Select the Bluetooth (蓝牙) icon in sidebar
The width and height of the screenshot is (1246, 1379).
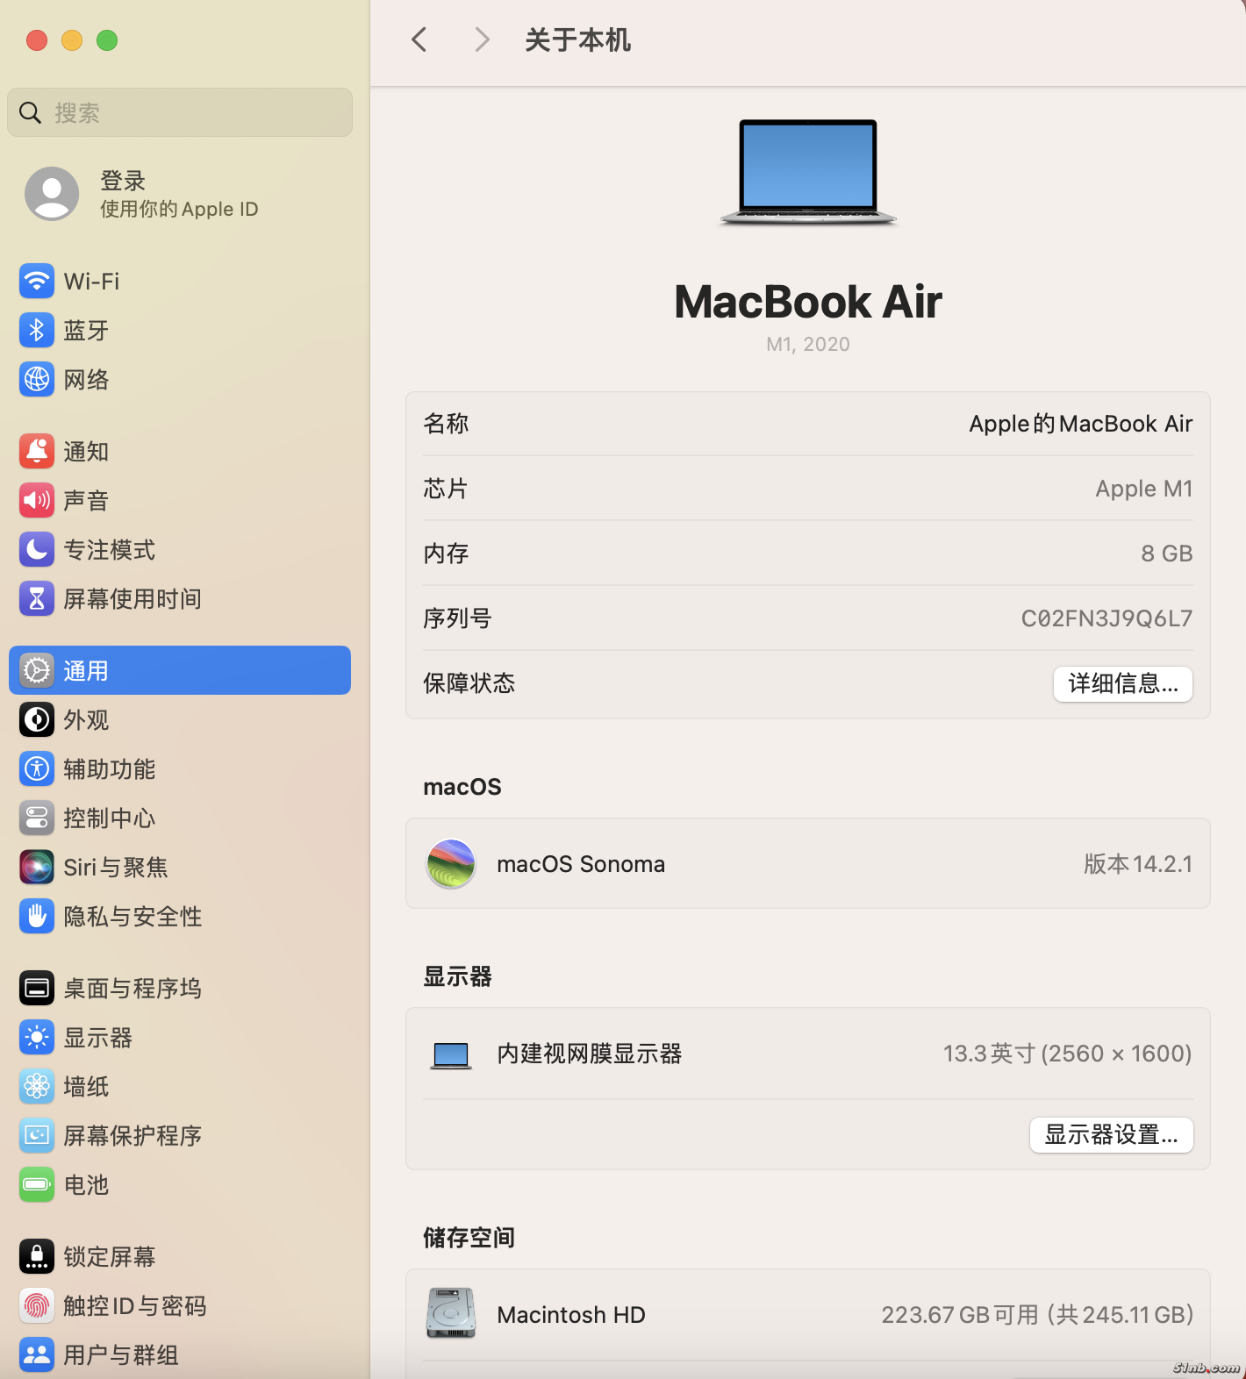click(x=37, y=331)
